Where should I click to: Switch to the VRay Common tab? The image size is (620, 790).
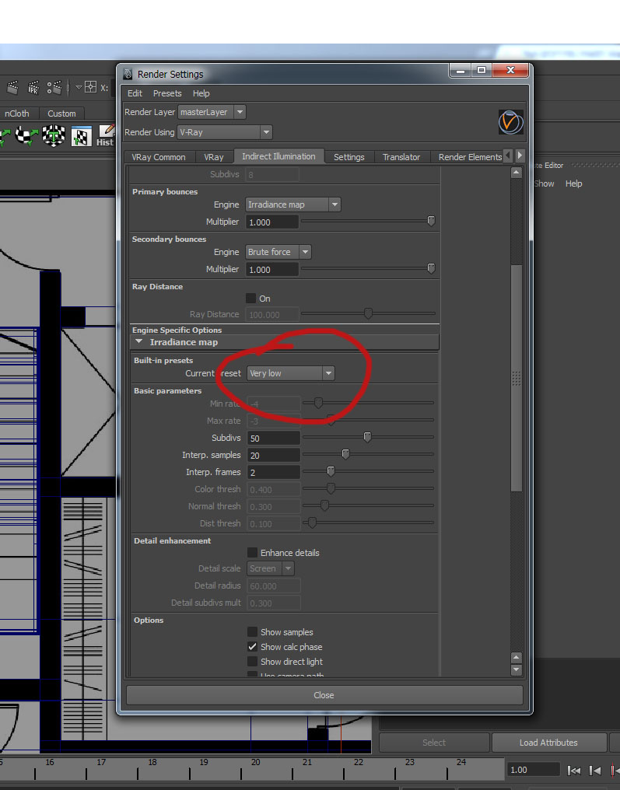158,157
